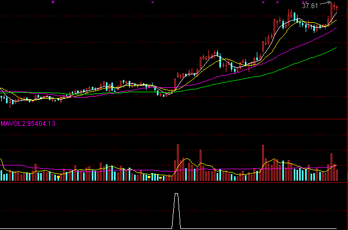This screenshot has height=230, width=348.
Task: Click the leftmost purple x marker at top
Action: (x=53, y=2)
